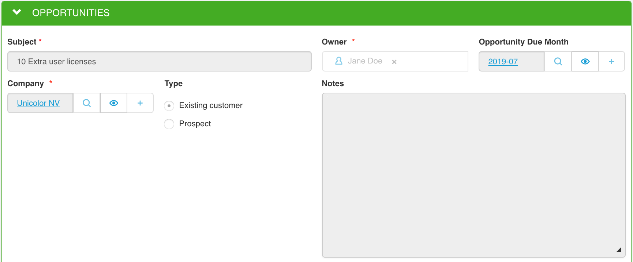Click the Jane Doe owner name

[365, 61]
